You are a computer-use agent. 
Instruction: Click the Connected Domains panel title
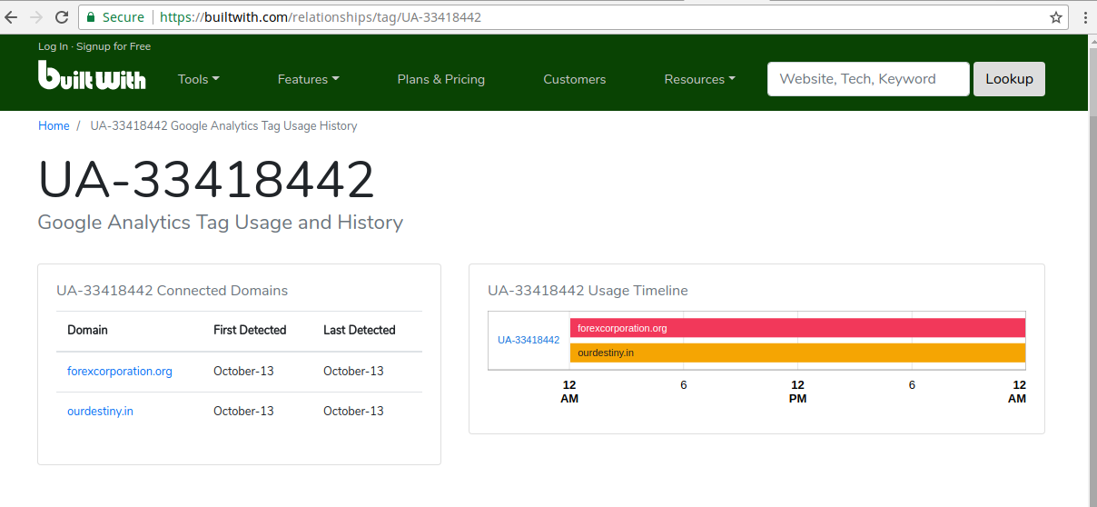[x=172, y=291]
